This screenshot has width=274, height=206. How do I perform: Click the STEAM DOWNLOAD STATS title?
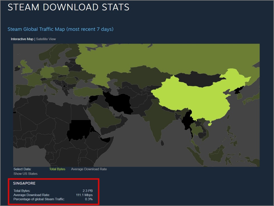pos(68,7)
